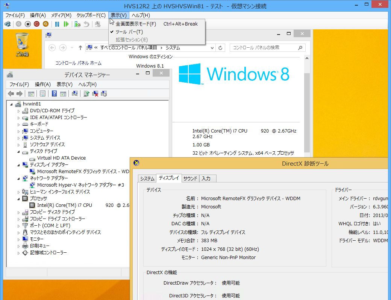Select 全画面表示モード(F) from the menu
Screen dimensions: 391x300
tap(157, 24)
